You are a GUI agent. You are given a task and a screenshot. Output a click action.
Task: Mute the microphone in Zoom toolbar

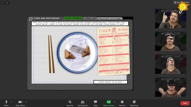(x=6, y=103)
